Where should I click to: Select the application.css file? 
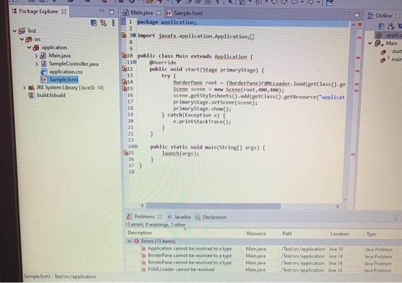tap(66, 72)
